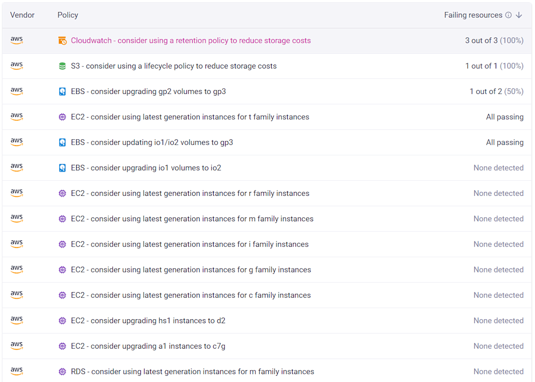This screenshot has width=535, height=382.
Task: Click 'None detected' in the EC2 r family row
Action: tap(498, 193)
